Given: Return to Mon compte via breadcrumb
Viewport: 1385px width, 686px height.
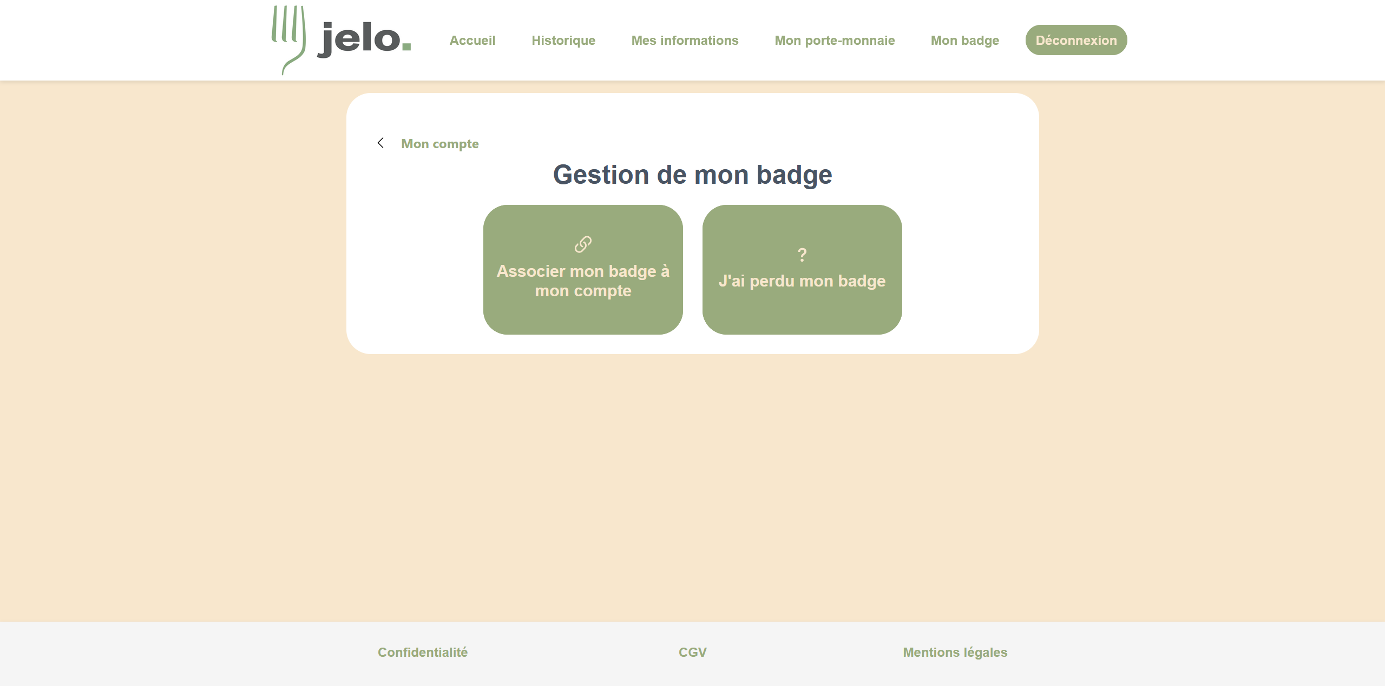Looking at the screenshot, I should [x=439, y=143].
